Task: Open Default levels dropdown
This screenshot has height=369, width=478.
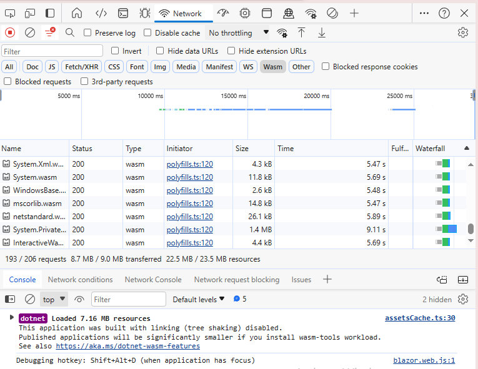Action: click(x=199, y=300)
